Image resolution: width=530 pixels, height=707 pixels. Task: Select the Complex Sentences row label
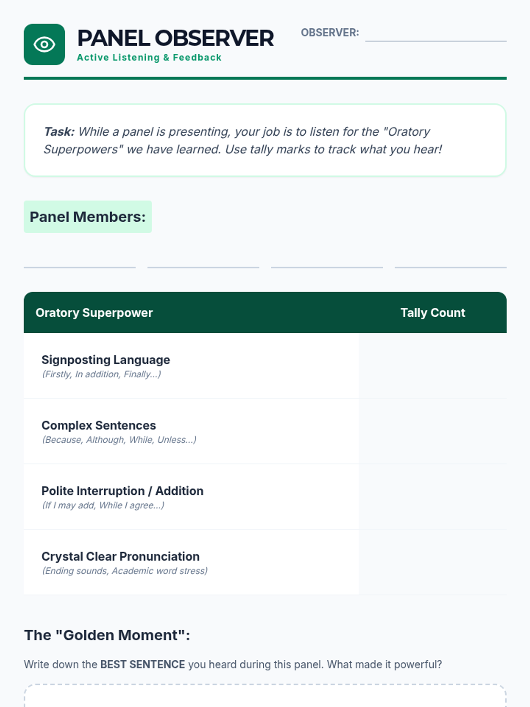[x=98, y=426]
